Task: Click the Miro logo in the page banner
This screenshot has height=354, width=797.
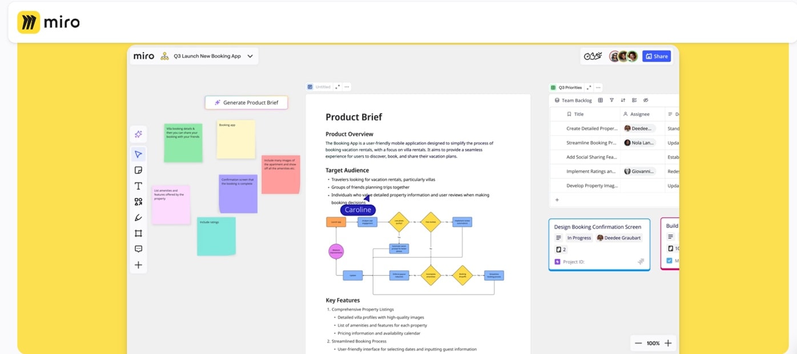Action: [x=49, y=22]
